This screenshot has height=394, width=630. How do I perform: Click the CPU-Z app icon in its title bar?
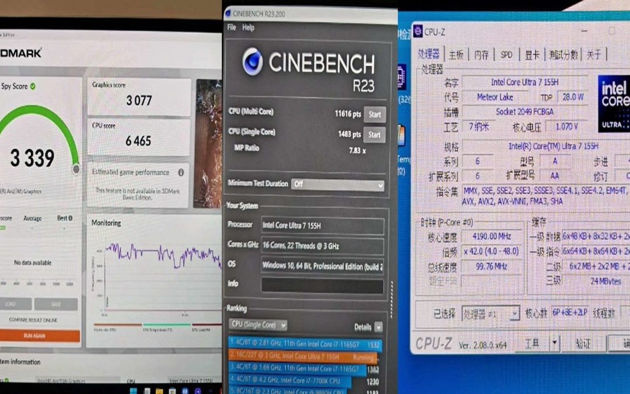tap(418, 31)
